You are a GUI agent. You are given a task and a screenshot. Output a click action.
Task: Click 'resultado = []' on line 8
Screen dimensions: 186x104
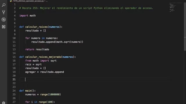click(35, 31)
